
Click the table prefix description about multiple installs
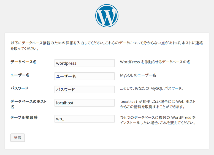158,120
